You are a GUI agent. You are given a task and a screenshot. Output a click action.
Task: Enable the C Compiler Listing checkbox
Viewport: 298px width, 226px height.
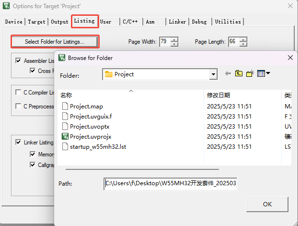[18, 92]
